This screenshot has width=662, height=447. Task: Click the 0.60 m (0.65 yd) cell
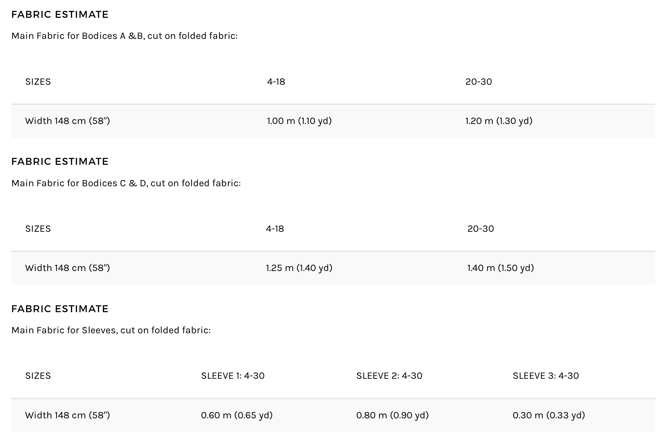(237, 415)
